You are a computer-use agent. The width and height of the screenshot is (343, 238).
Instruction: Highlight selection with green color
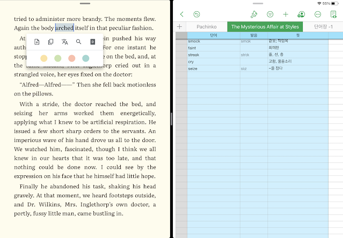[x=58, y=58]
